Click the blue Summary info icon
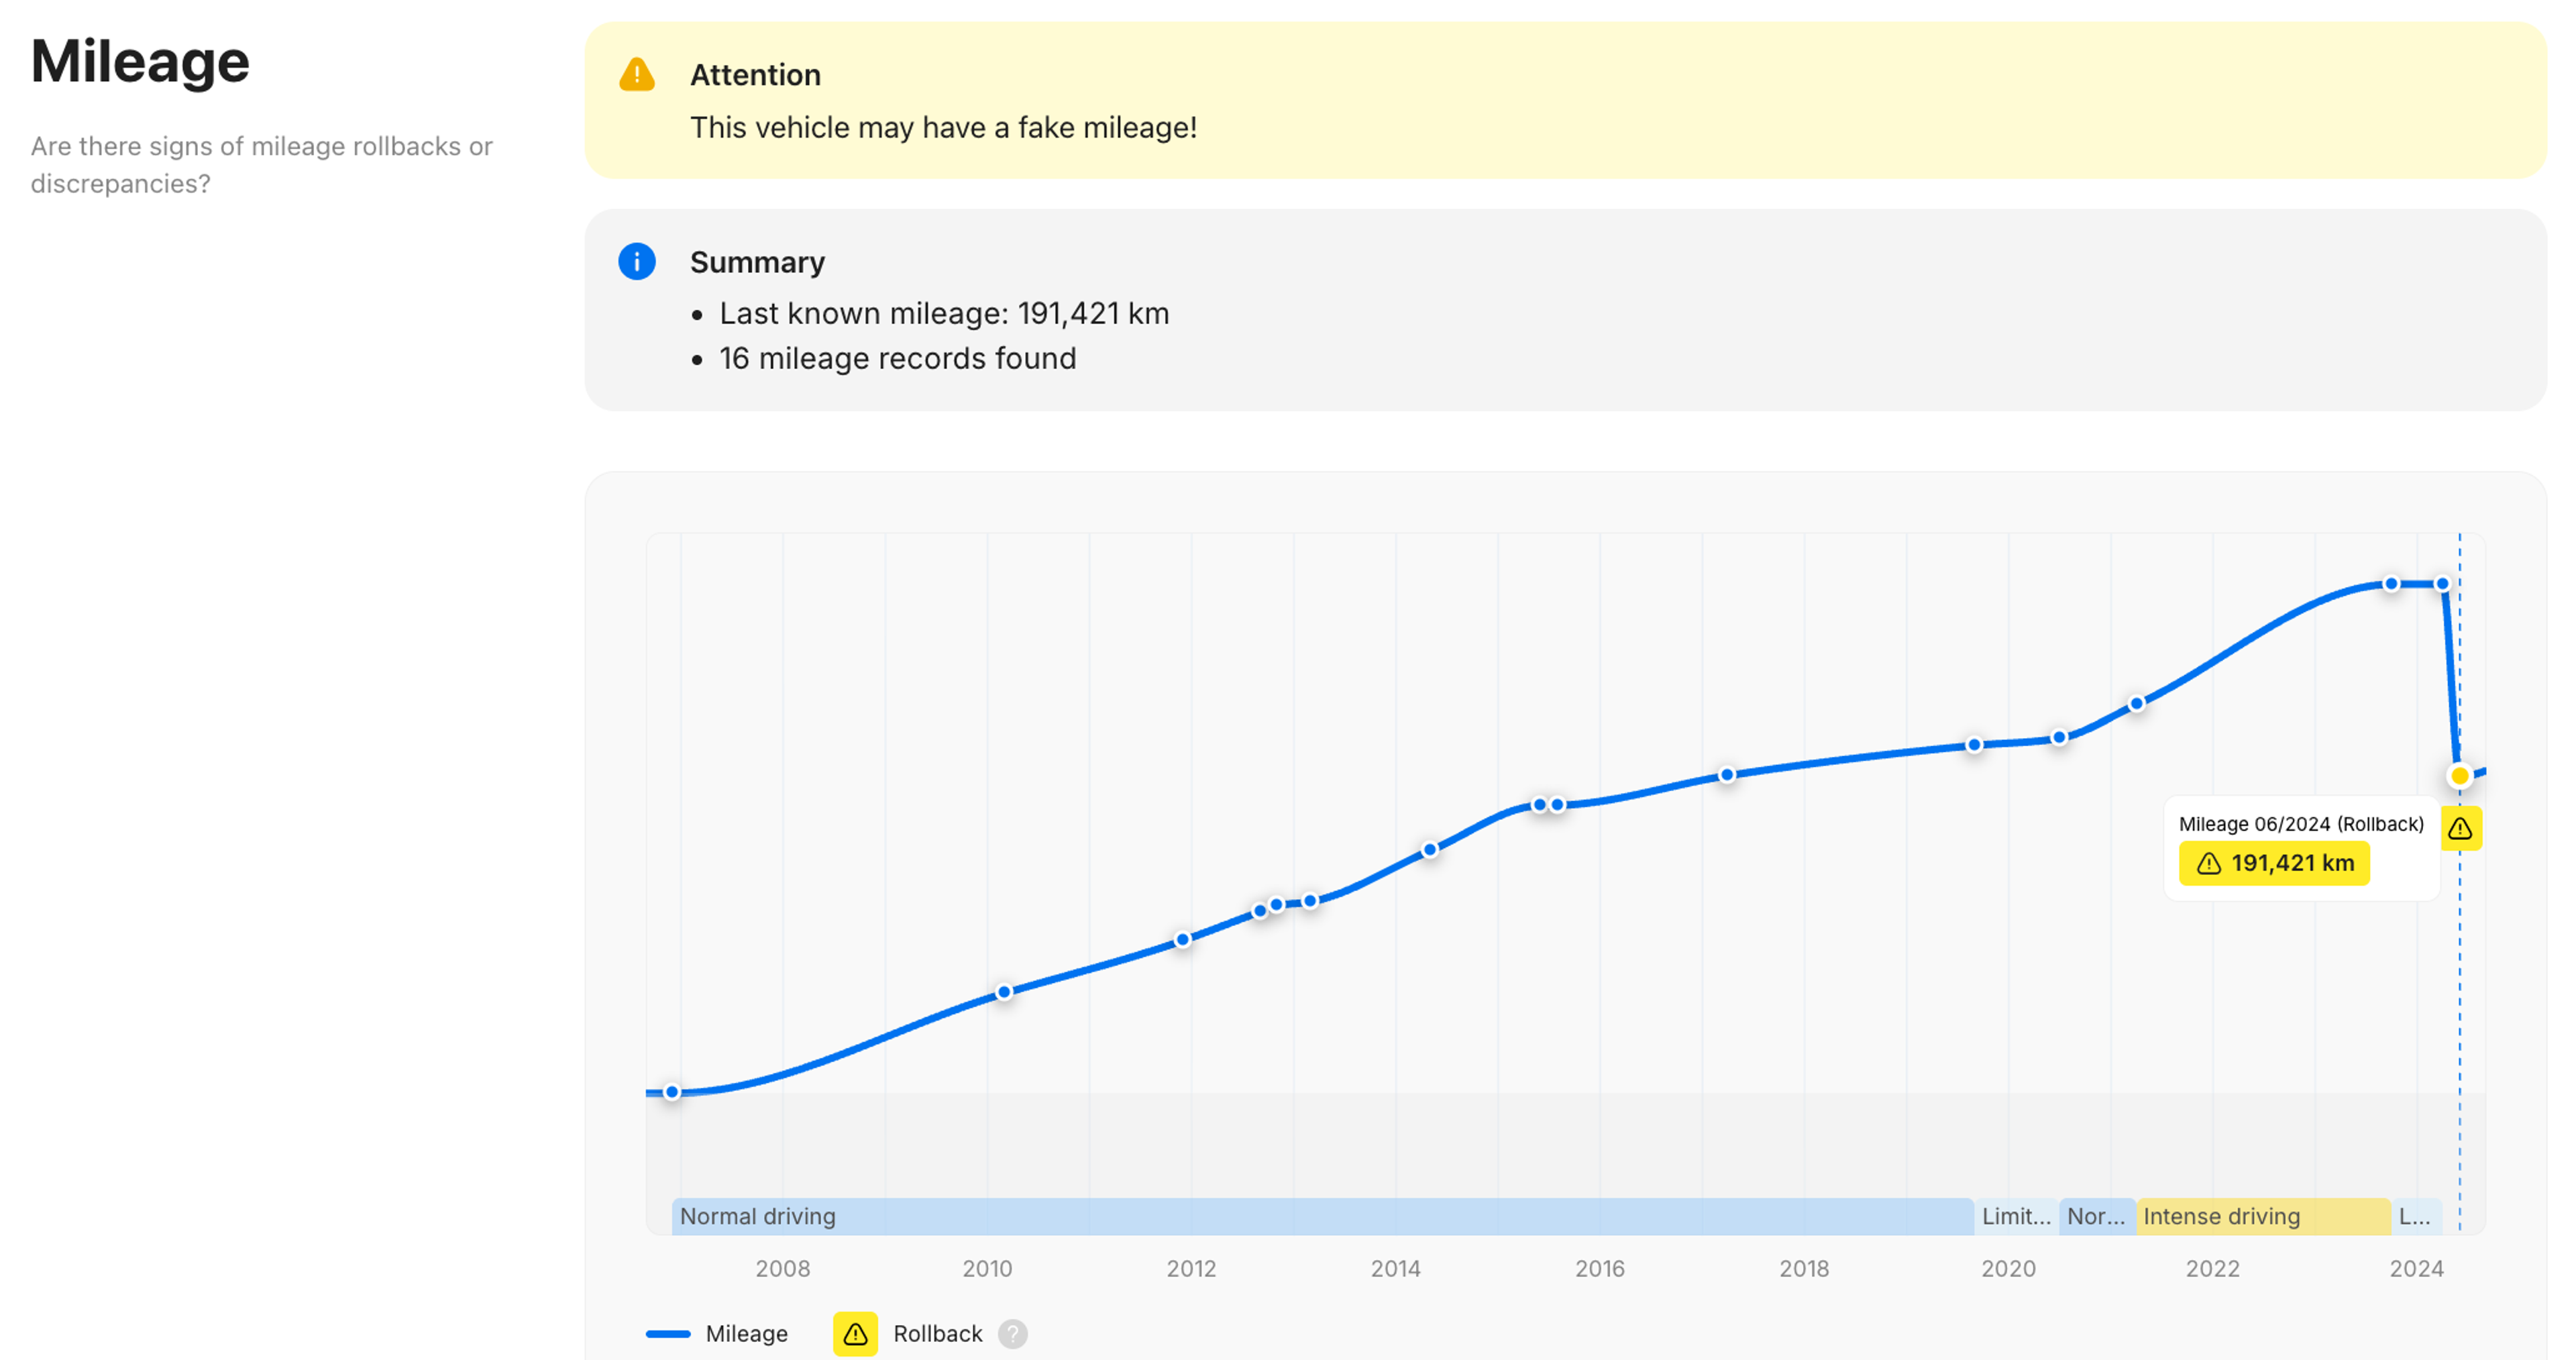The width and height of the screenshot is (2576, 1360). (x=637, y=261)
